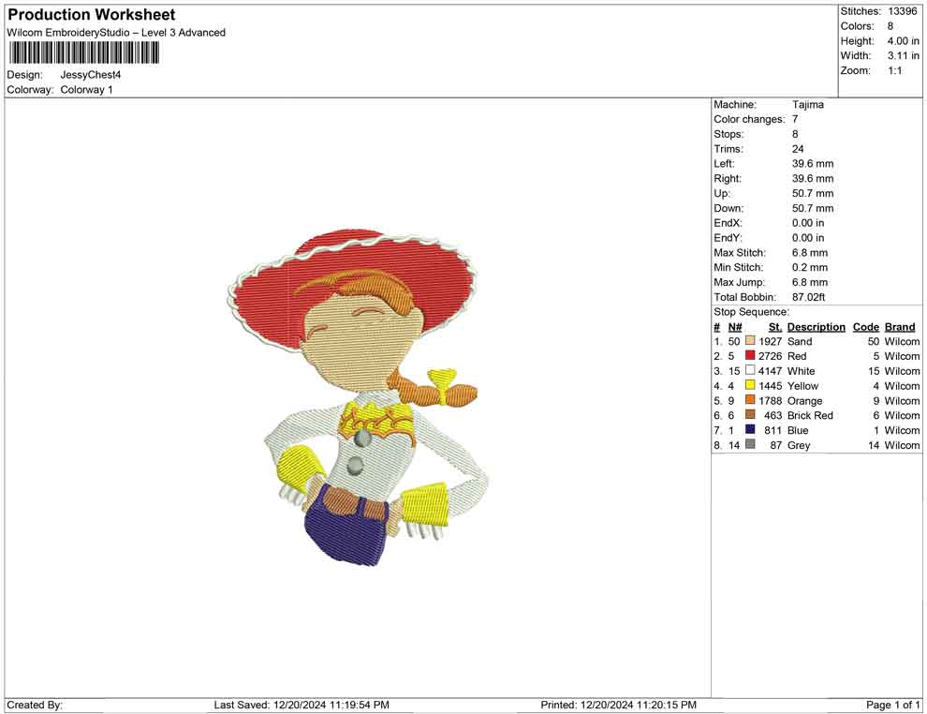Click the Sand color swatch

pos(750,341)
